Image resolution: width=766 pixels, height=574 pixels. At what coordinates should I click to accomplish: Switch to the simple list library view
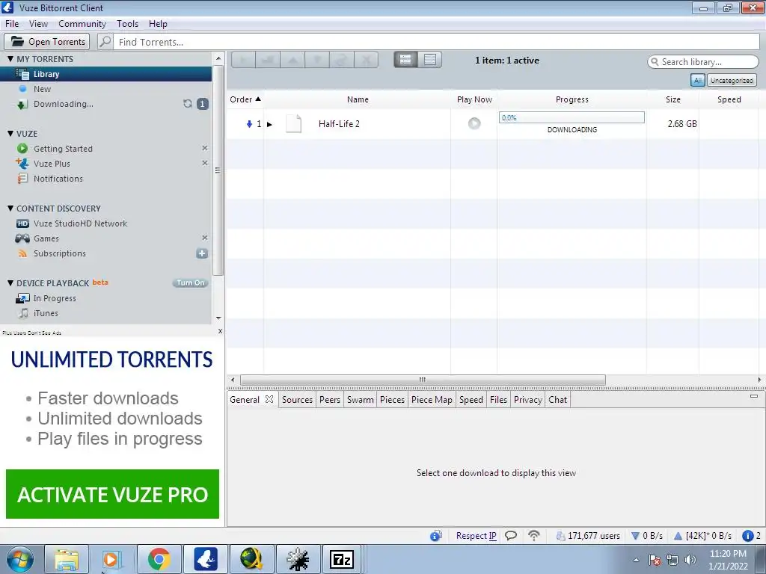[430, 60]
